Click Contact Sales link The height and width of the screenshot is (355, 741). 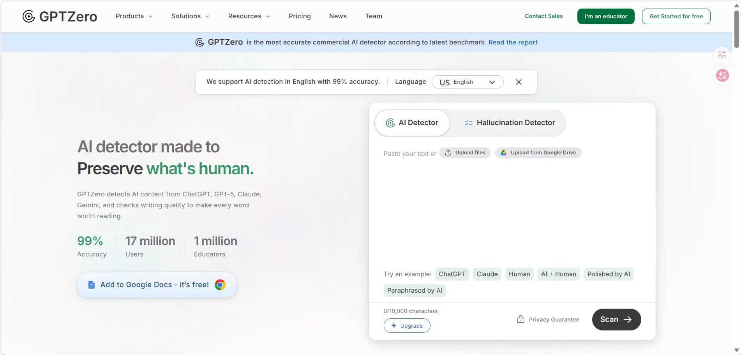point(543,16)
